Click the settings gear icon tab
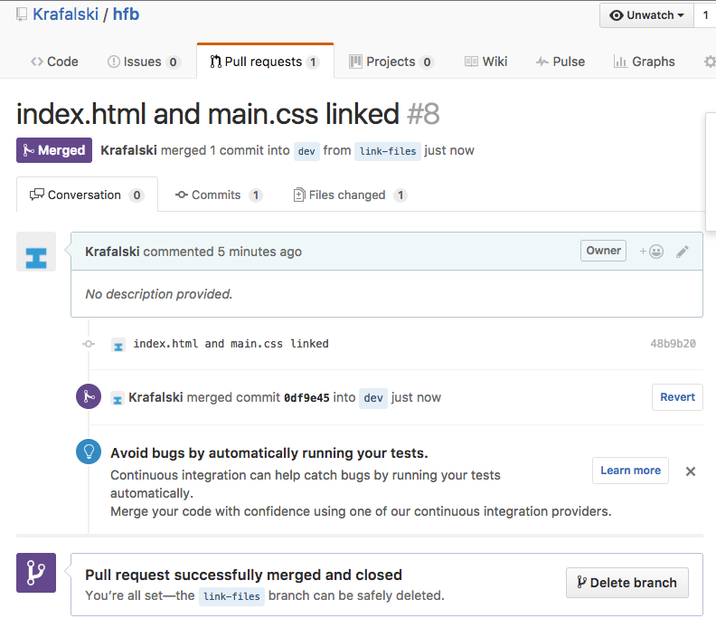Image resolution: width=716 pixels, height=628 pixels. 710,62
